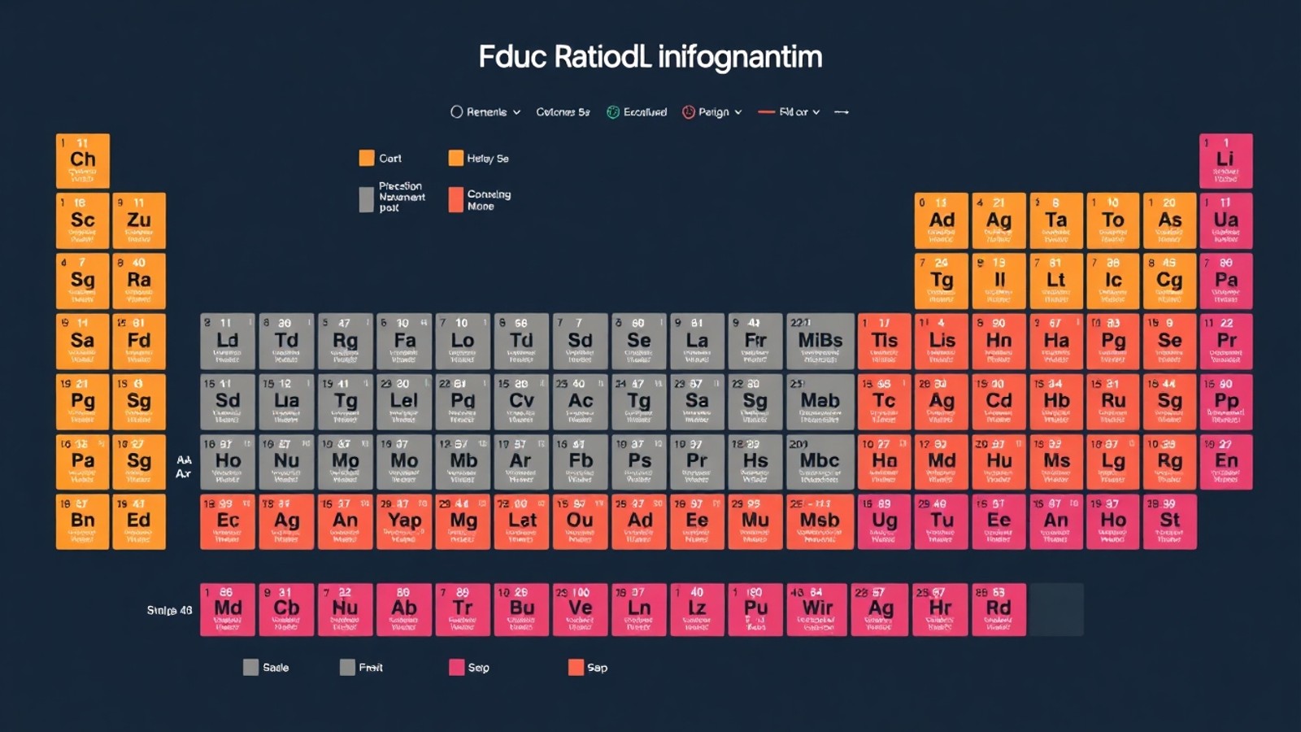Select the red Cd element cell

coord(999,401)
